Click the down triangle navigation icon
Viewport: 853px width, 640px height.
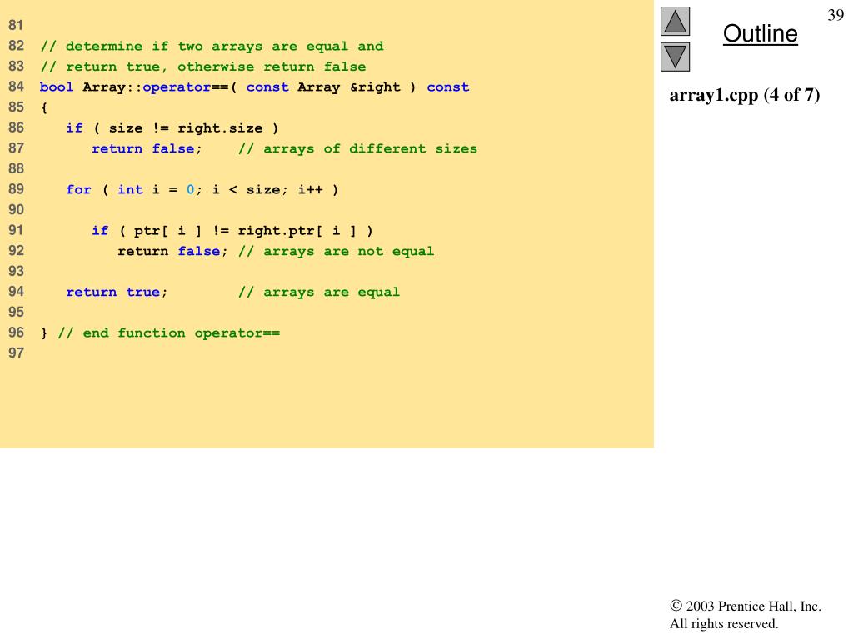point(675,57)
